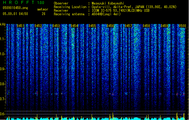Click the 0454 time marker
Viewport: 189px width, 120px height.
click(x=74, y=26)
